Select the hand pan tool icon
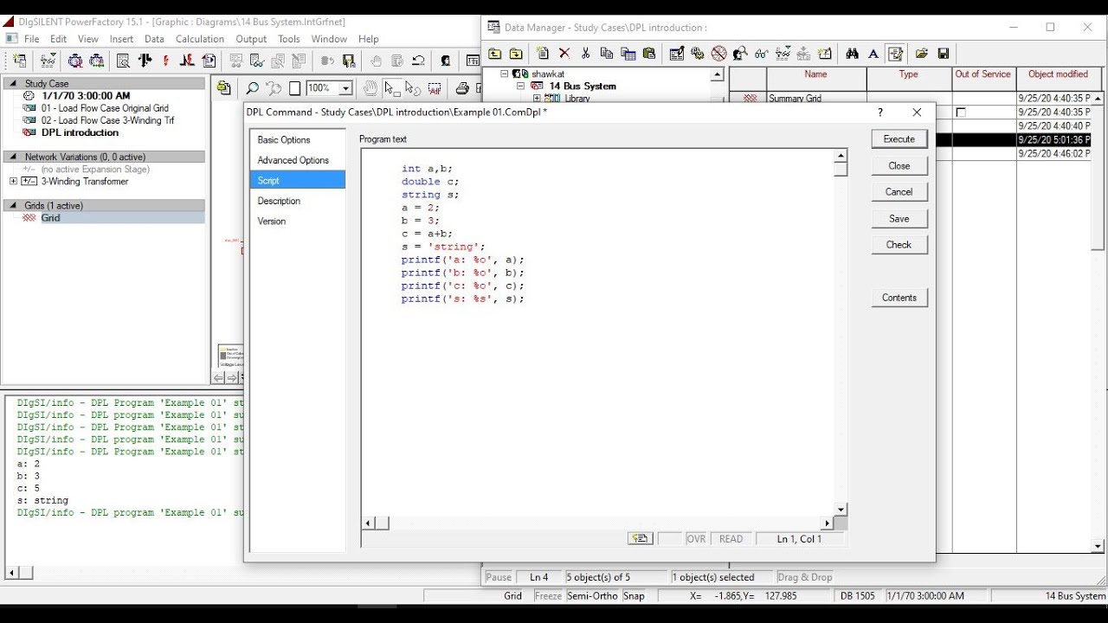The width and height of the screenshot is (1108, 623). point(370,88)
